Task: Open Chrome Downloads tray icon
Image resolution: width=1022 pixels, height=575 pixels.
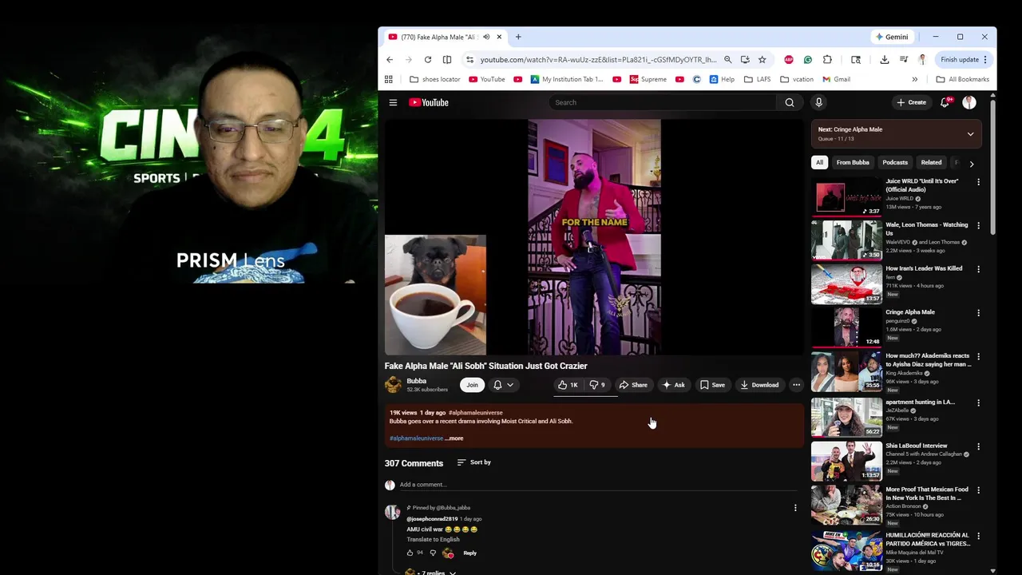Action: (x=885, y=60)
